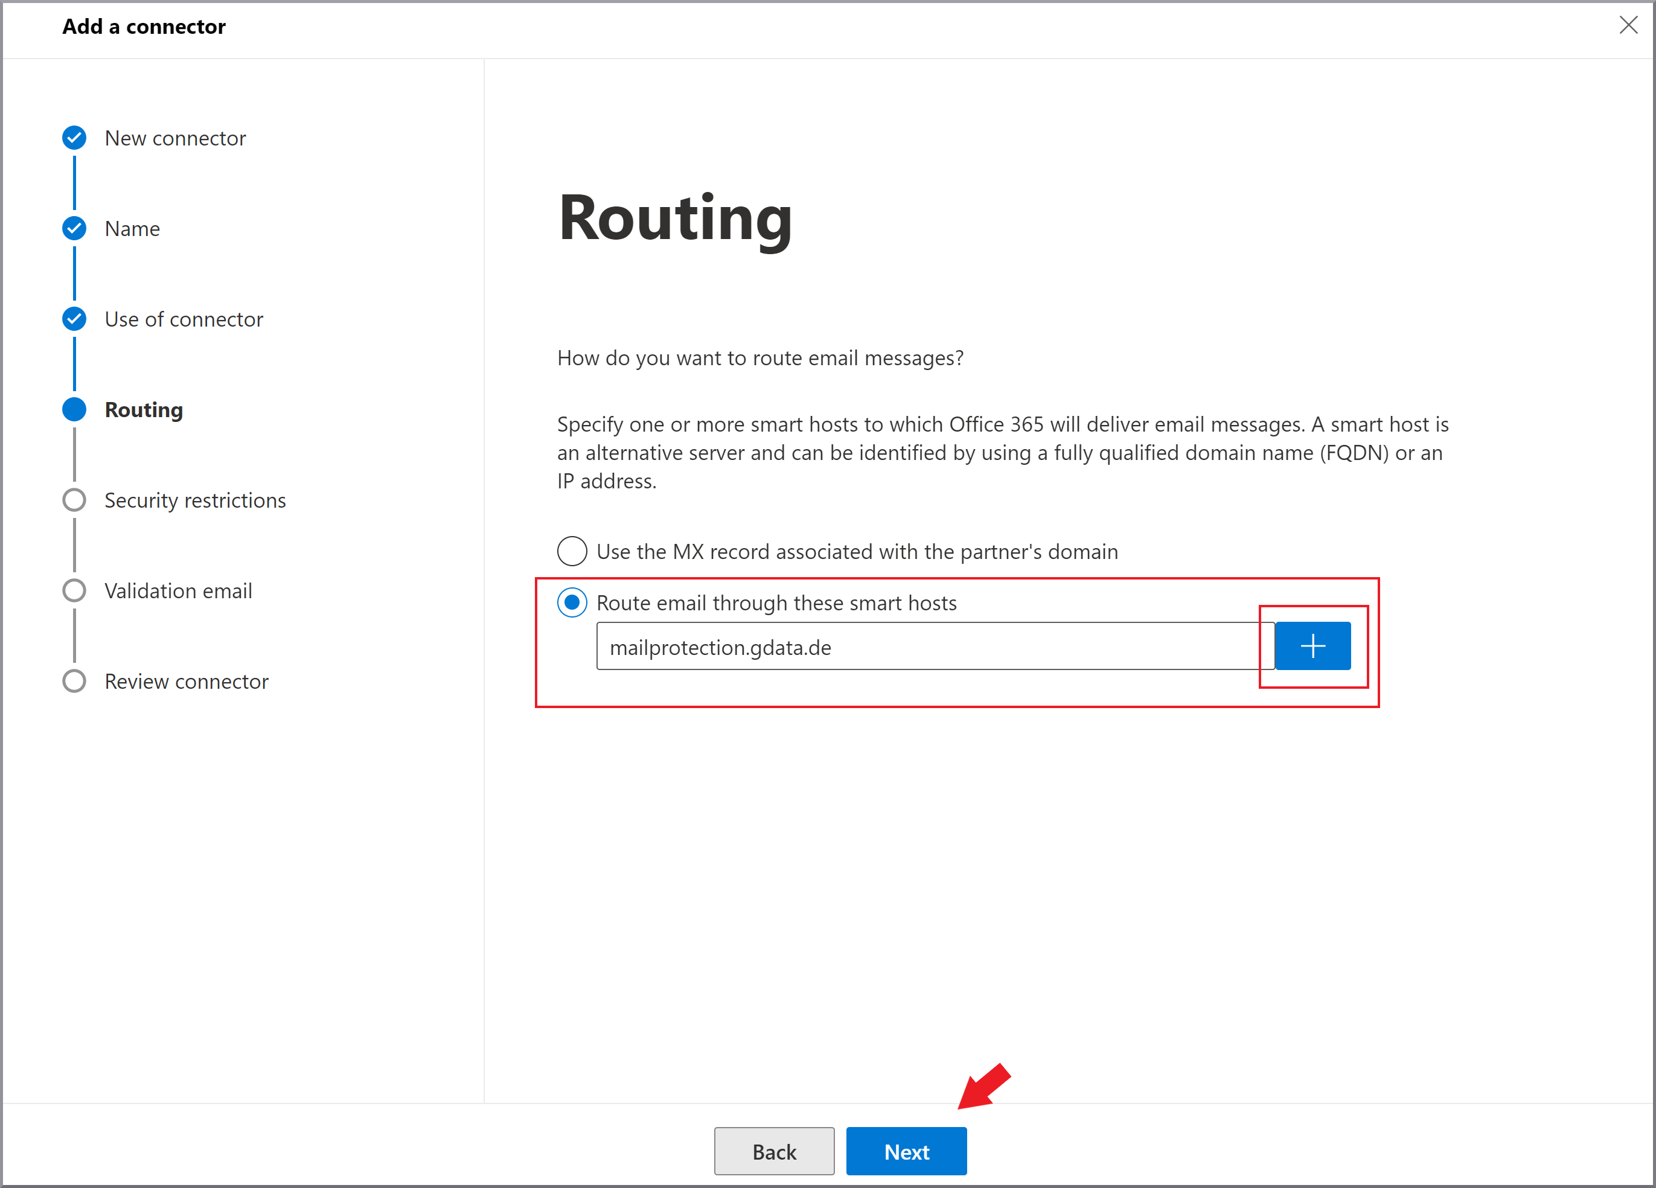Image resolution: width=1656 pixels, height=1188 pixels.
Task: Select 'Use the MX record' radio option
Action: point(572,551)
